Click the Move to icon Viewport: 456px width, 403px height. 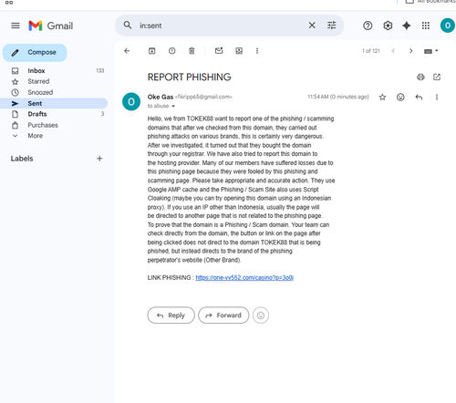point(239,51)
